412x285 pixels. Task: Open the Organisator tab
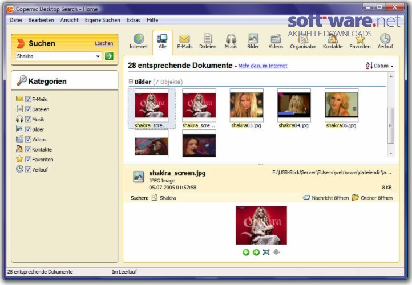(x=303, y=42)
